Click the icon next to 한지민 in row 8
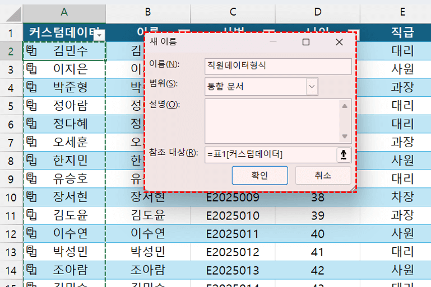 [31, 160]
